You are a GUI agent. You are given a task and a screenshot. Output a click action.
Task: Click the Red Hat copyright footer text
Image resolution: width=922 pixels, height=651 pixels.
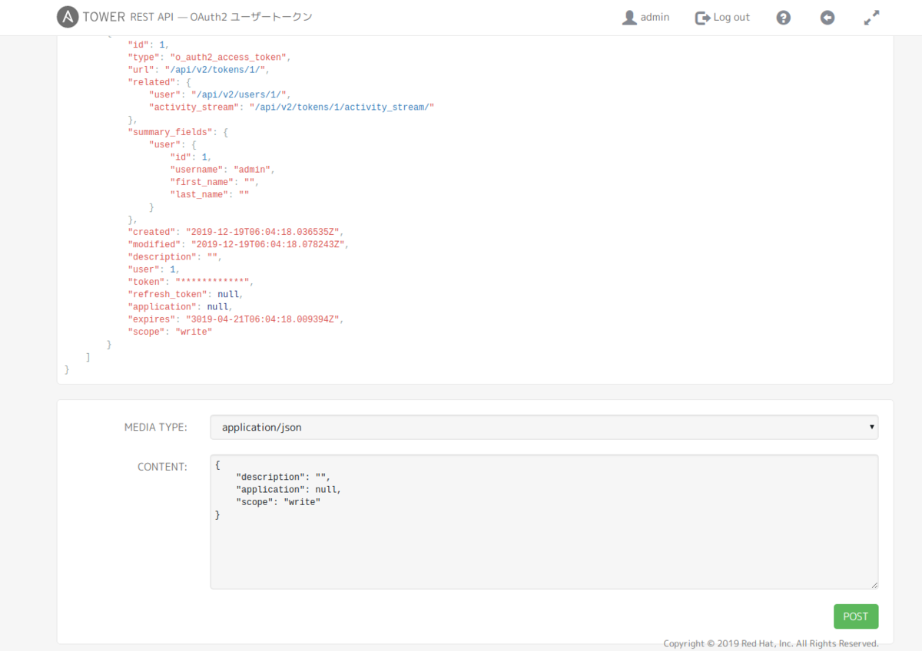point(771,643)
